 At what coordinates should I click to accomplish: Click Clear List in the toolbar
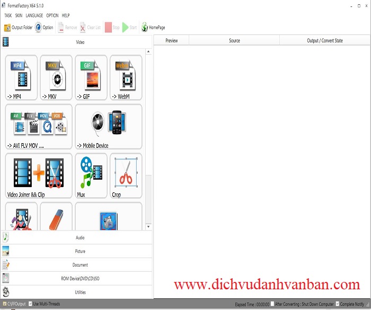(x=90, y=28)
